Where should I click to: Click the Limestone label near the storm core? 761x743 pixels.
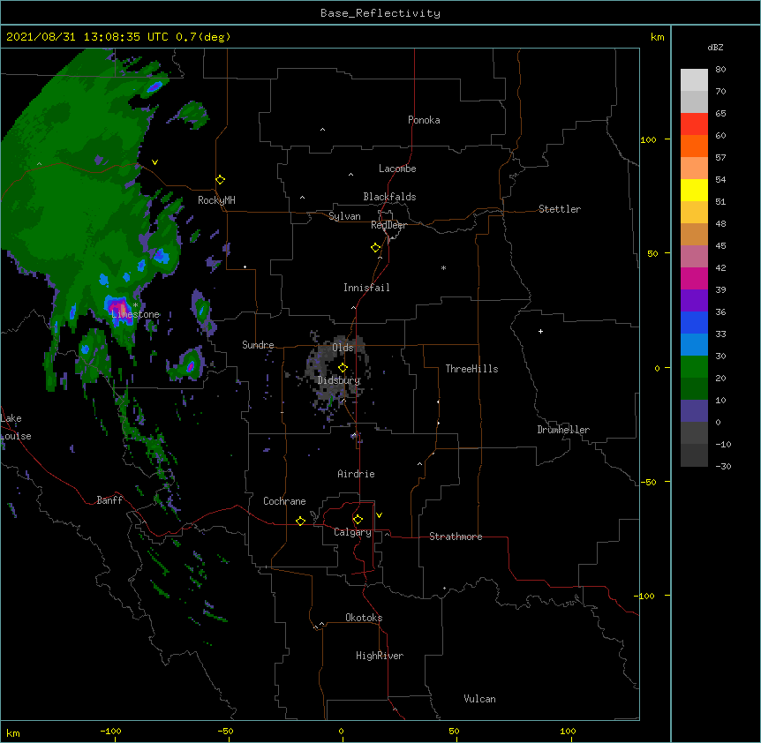pyautogui.click(x=135, y=314)
